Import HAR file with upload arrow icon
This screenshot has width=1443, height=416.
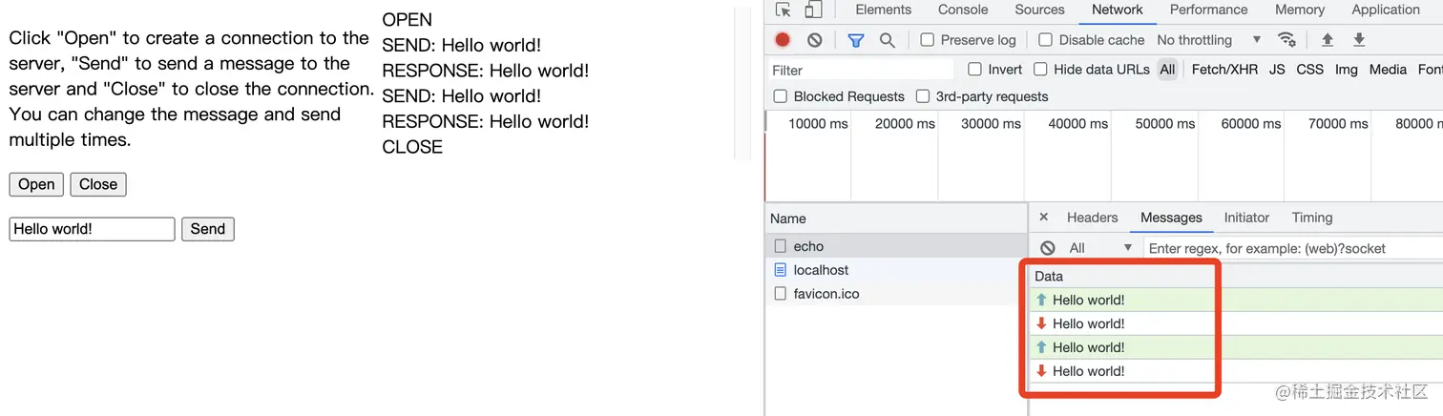coord(1327,40)
